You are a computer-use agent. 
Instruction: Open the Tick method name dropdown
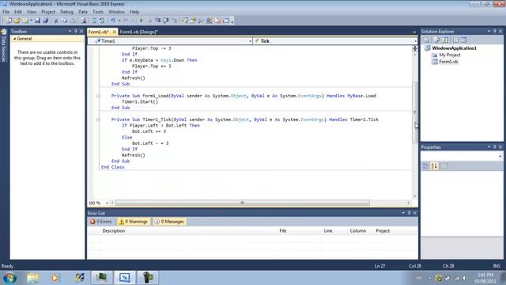[415, 41]
